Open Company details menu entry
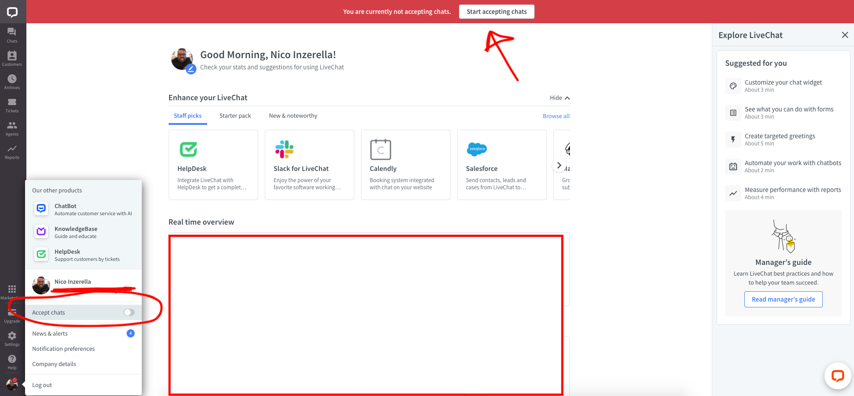Screen dimensions: 854x396 [83, 364]
